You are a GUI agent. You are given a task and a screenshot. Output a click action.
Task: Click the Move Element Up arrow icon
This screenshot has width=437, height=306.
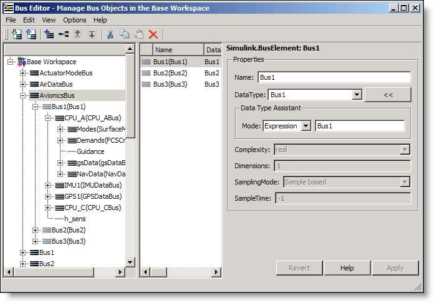point(78,35)
